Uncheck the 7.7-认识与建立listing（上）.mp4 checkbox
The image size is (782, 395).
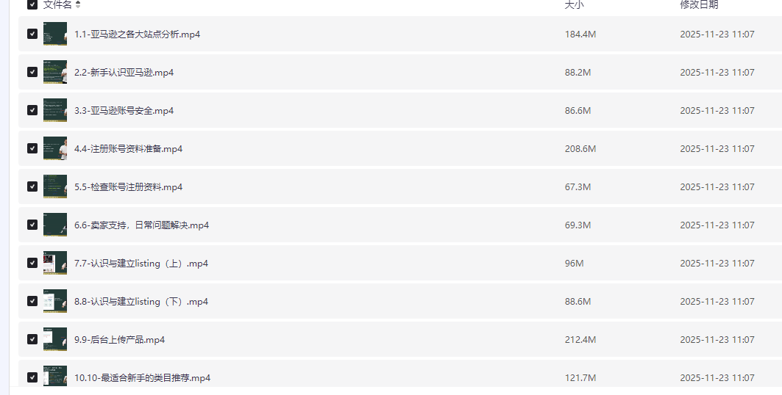[x=32, y=263]
